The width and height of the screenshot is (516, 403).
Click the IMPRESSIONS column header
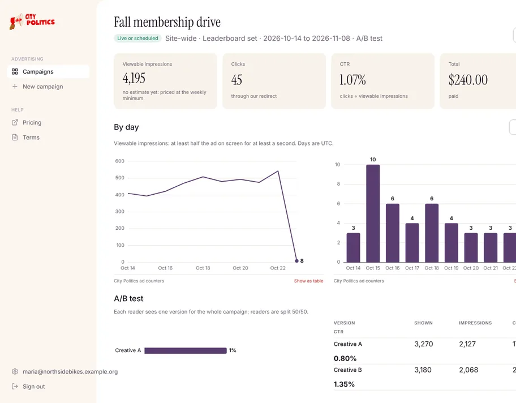click(475, 323)
